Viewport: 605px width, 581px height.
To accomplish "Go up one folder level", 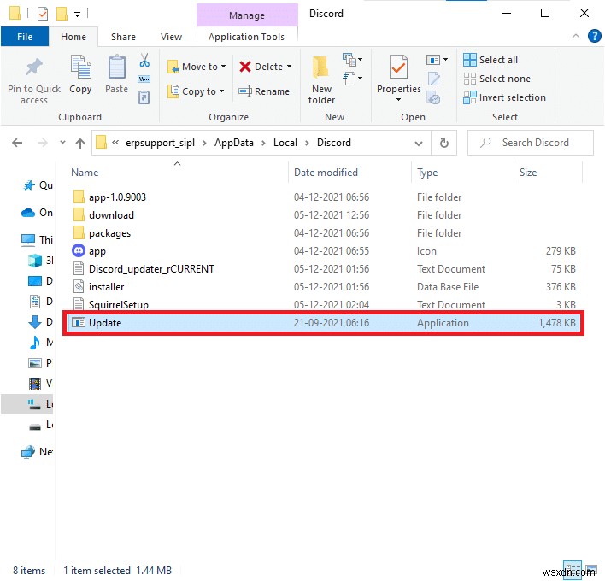I will click(80, 144).
